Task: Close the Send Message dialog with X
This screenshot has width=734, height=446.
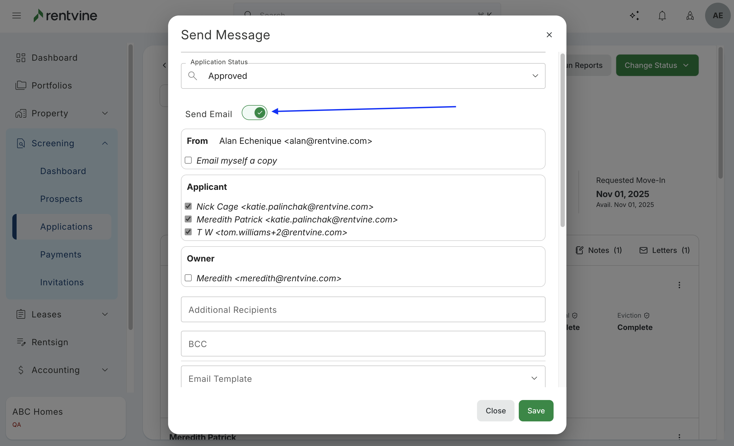Action: pyautogui.click(x=549, y=35)
